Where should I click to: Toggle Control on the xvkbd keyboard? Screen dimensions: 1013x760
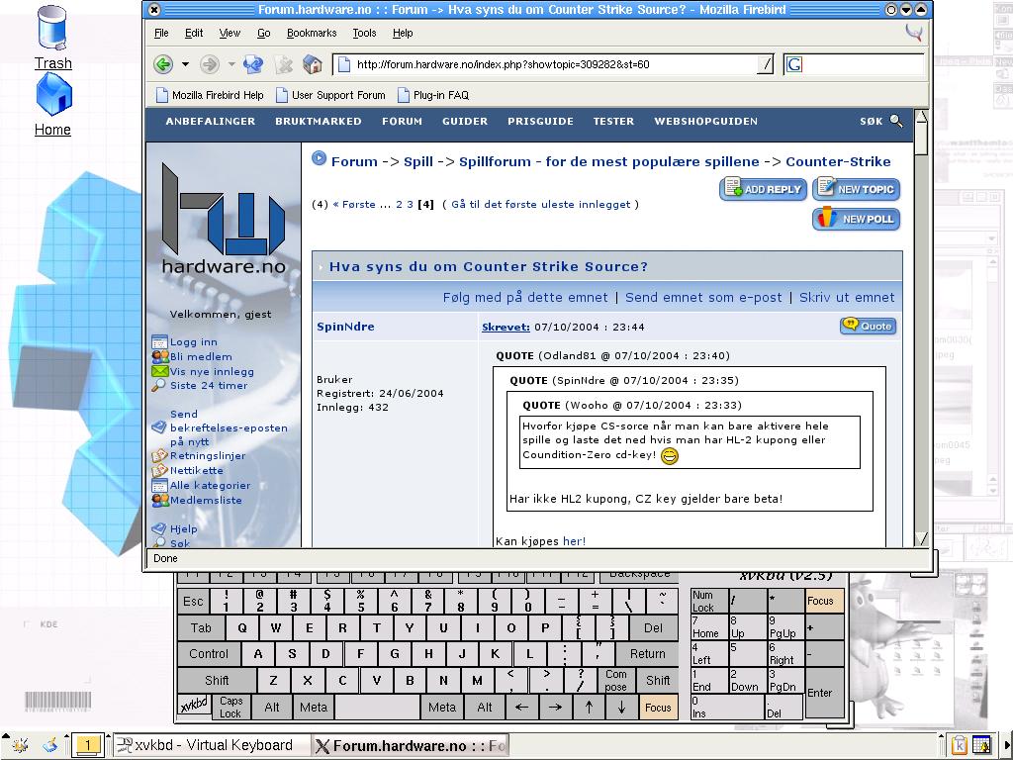pos(209,653)
